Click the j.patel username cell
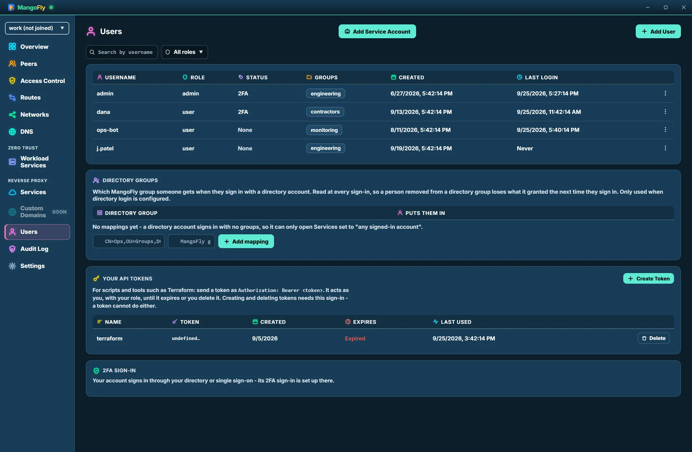692x452 pixels. [105, 148]
